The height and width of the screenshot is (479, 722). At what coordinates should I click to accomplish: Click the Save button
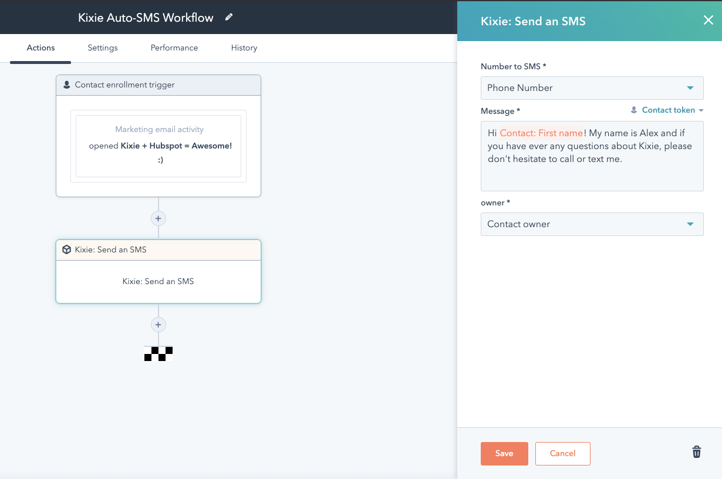[x=504, y=453]
